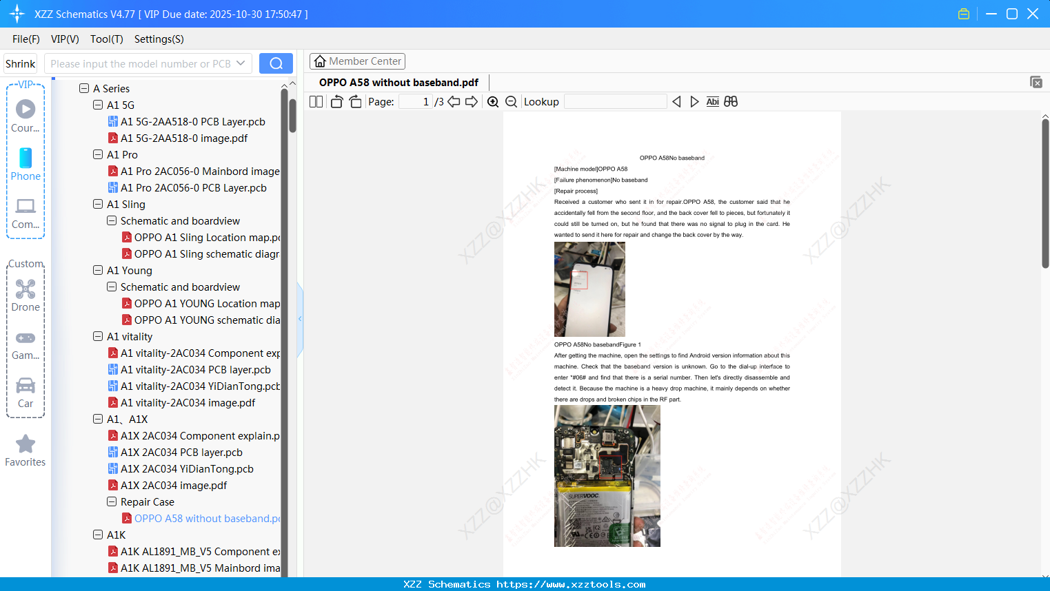Zoom out of the PDF document
Viewport: 1050px width, 591px height.
[512, 102]
